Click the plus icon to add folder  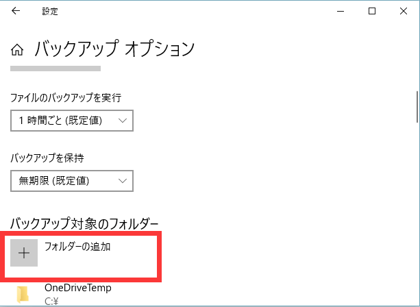(24, 253)
